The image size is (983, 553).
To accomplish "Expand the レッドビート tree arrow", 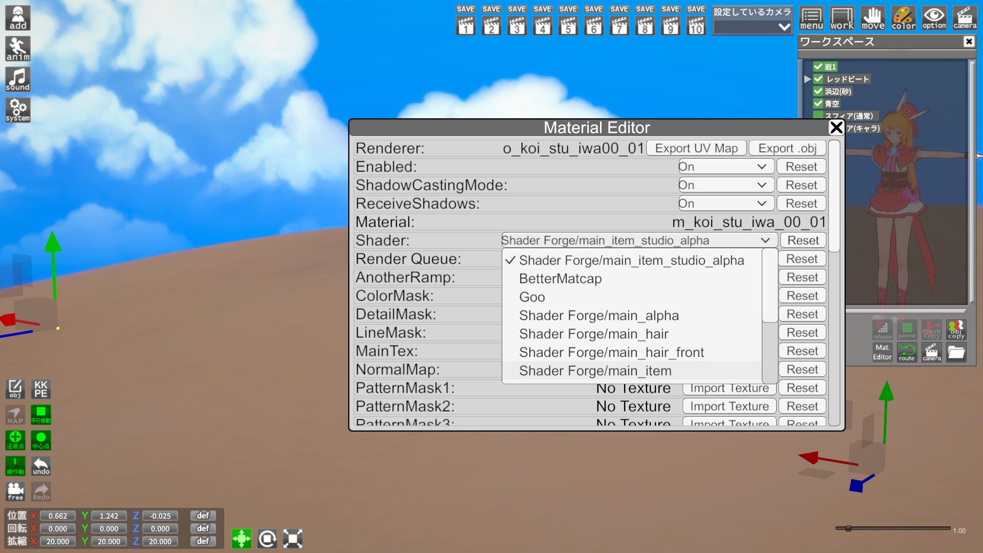I will [x=808, y=79].
